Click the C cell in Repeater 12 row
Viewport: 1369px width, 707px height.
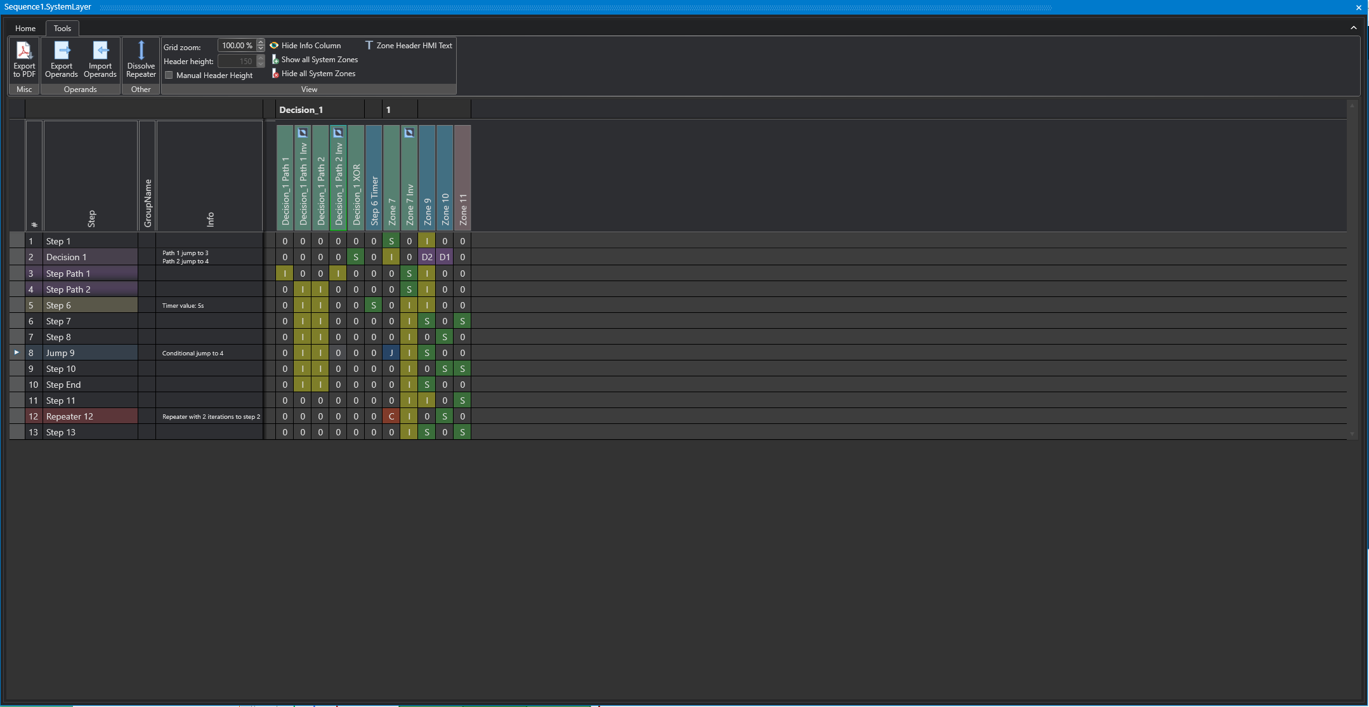pos(391,416)
